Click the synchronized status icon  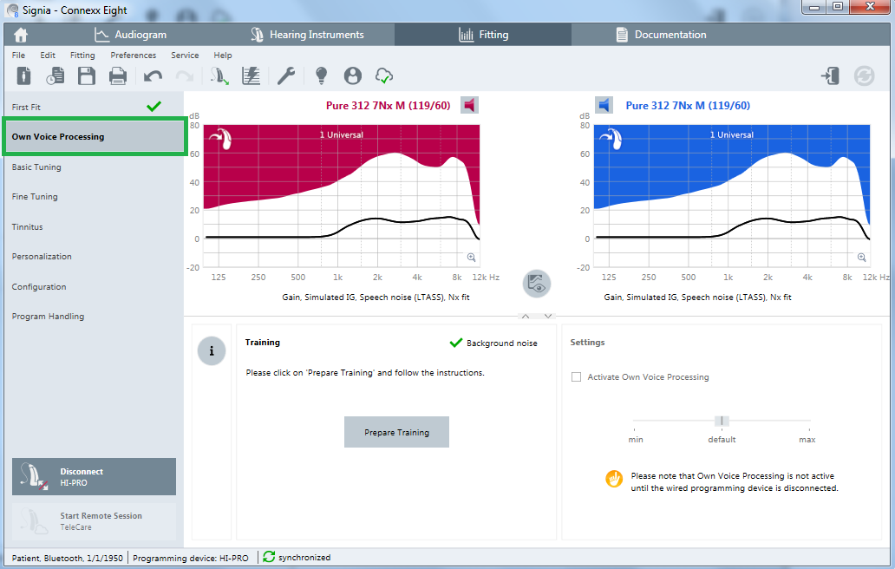pos(269,557)
